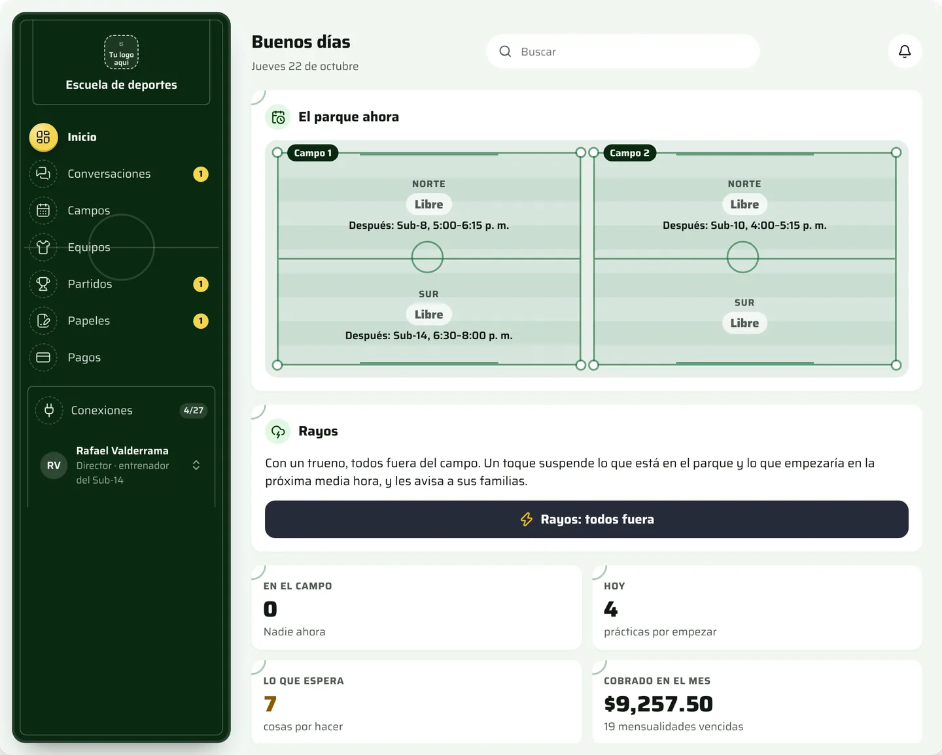
Task: Click the Partidos badge showing 1
Action: 201,284
